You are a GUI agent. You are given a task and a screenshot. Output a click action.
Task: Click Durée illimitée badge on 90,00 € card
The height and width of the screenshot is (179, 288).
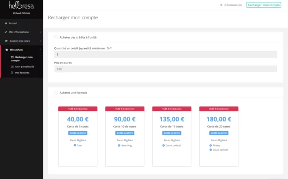[125, 133]
